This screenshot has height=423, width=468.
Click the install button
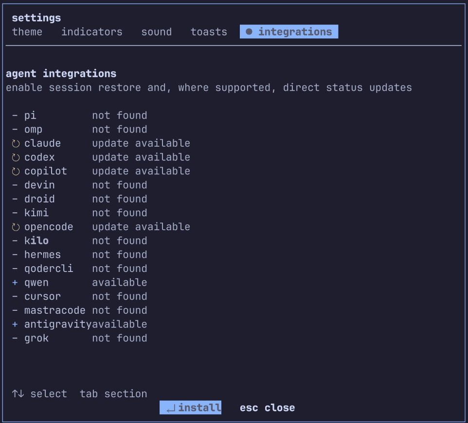[190, 407]
